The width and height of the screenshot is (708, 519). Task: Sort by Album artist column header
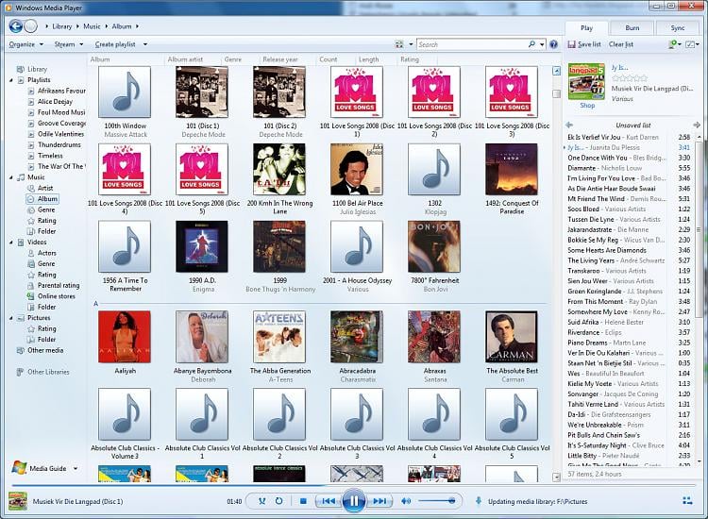pyautogui.click(x=185, y=59)
